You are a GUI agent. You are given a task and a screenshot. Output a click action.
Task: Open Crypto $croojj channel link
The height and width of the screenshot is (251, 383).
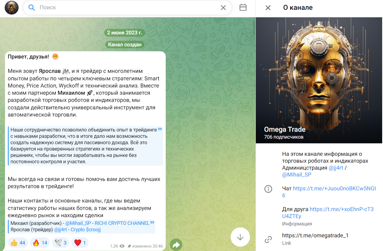tap(86, 229)
